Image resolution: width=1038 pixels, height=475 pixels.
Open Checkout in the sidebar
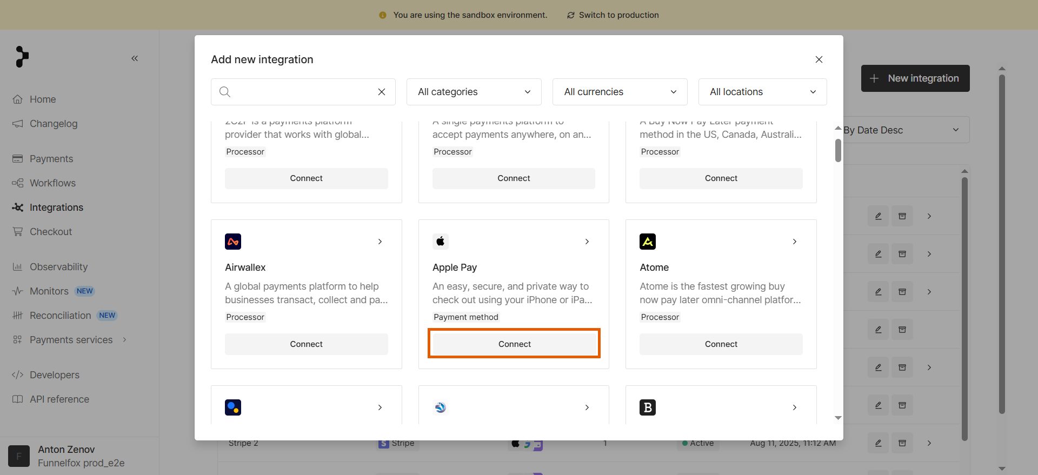[x=51, y=232]
